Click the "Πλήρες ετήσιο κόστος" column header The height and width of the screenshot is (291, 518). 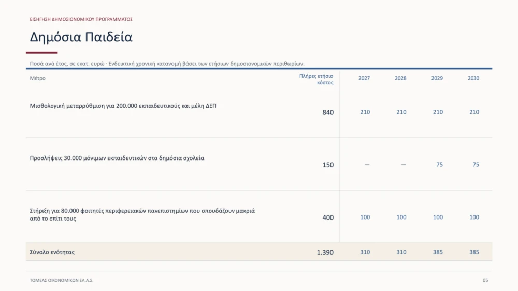tap(316, 79)
